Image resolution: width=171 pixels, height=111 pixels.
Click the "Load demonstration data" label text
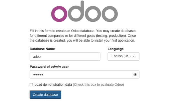coord(53,85)
